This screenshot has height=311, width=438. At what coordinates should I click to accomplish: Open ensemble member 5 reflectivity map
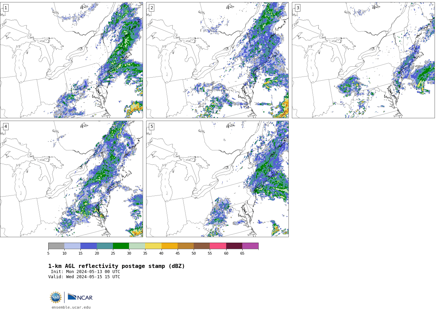point(217,179)
